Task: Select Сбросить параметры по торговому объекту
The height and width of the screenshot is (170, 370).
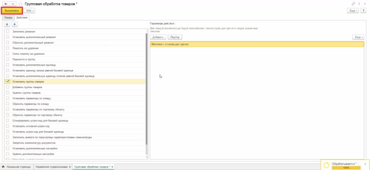Action: click(x=37, y=115)
